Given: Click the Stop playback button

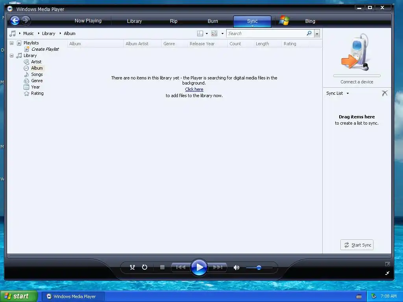Looking at the screenshot, I should click(162, 267).
